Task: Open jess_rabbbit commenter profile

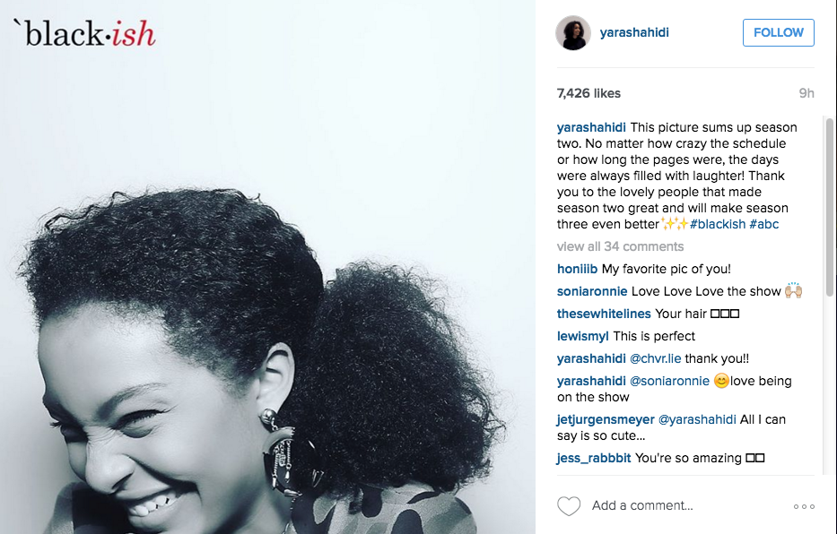Action: [594, 459]
